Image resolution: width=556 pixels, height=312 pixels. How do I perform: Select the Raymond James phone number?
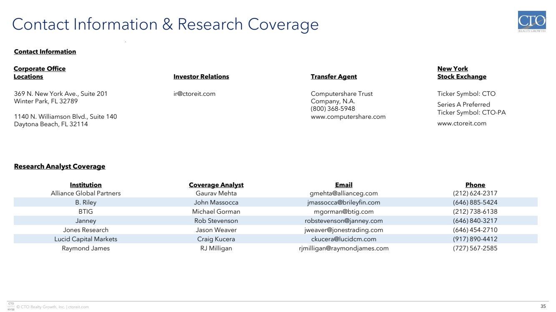tap(475, 248)
